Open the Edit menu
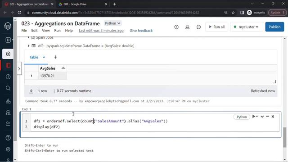 (x=34, y=31)
